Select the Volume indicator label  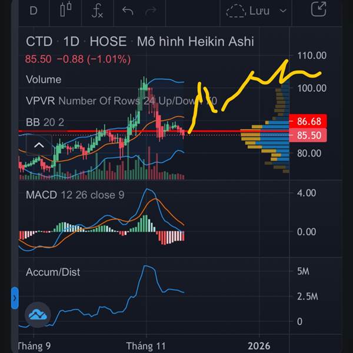[x=44, y=79]
